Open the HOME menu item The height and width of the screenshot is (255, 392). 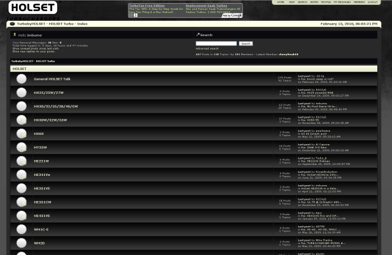pyautogui.click(x=280, y=2)
